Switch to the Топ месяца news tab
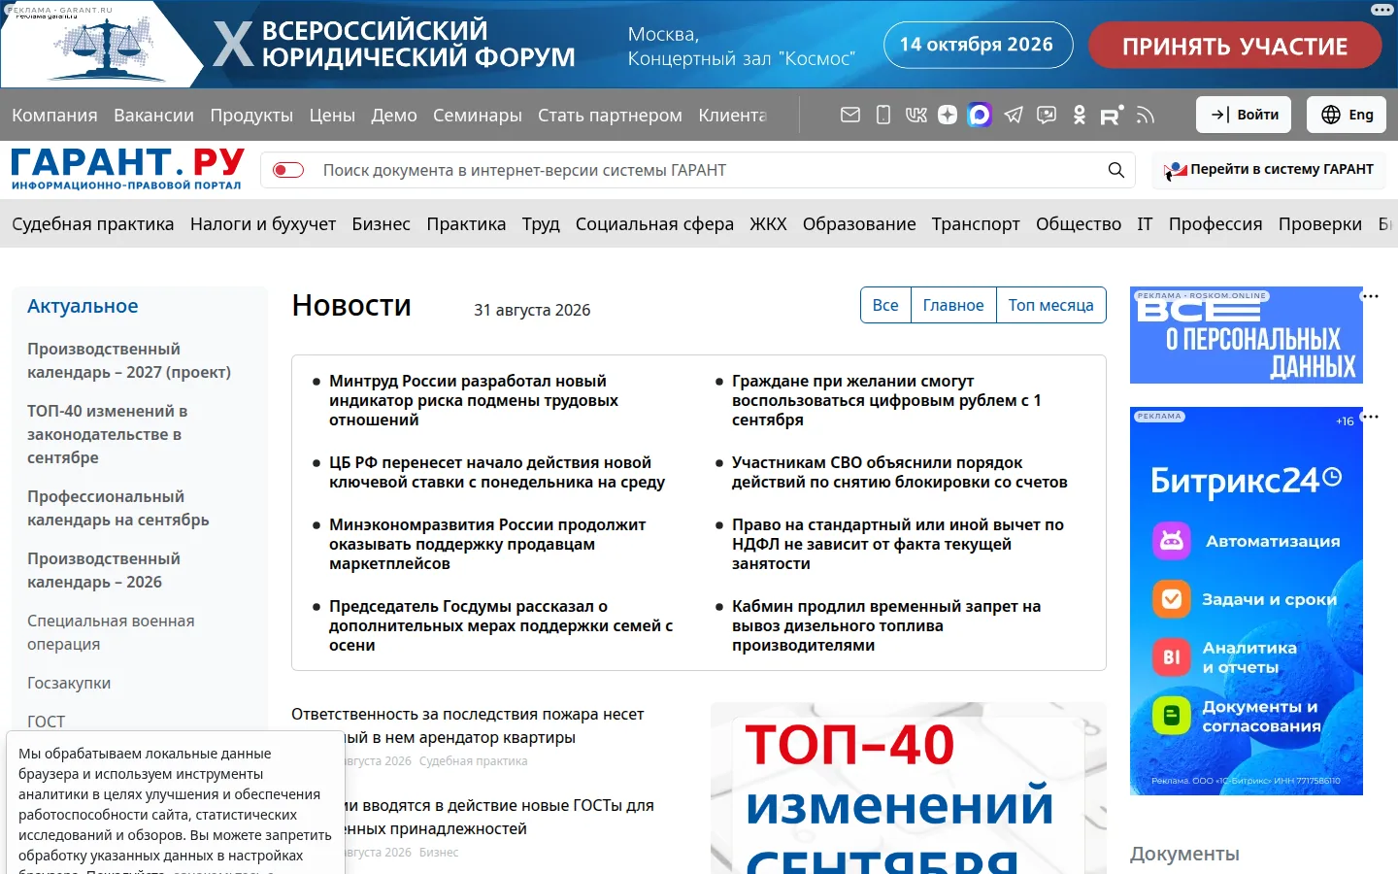 pos(1051,305)
